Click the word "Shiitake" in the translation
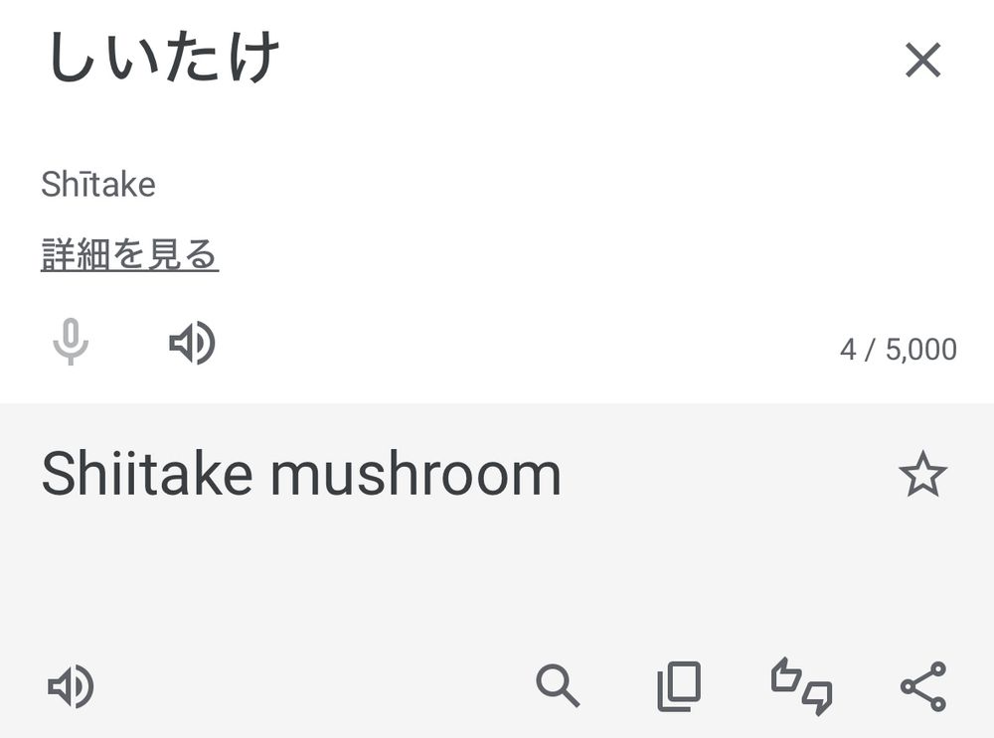The width and height of the screenshot is (994, 738). (x=146, y=475)
